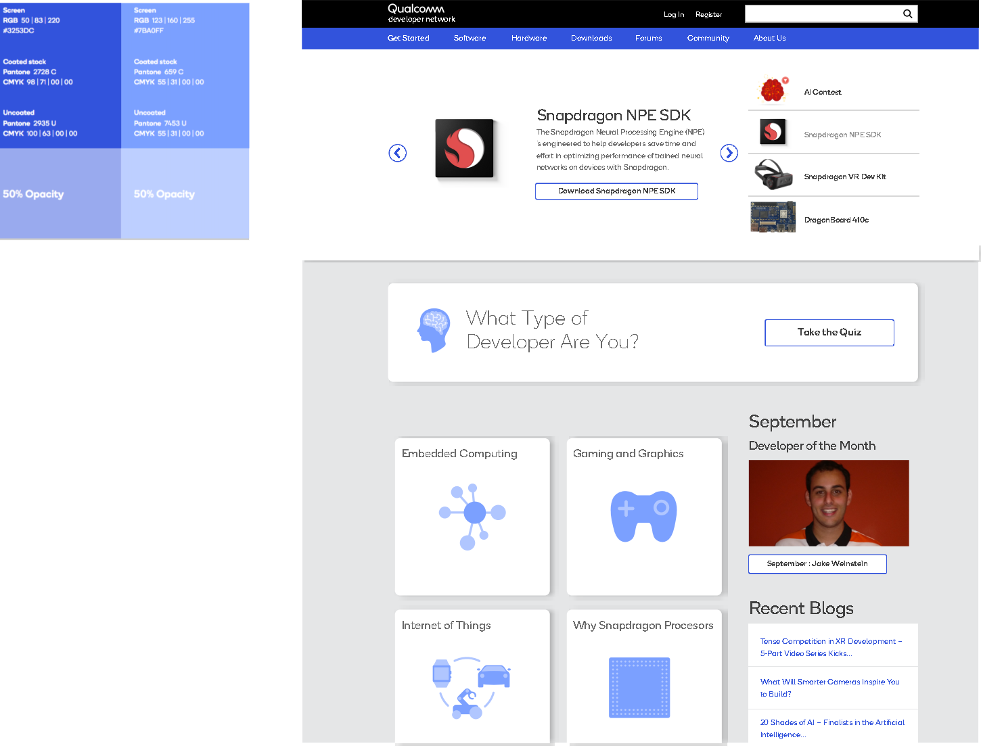
Task: Click the Internet of Things devices icon
Action: point(472,688)
